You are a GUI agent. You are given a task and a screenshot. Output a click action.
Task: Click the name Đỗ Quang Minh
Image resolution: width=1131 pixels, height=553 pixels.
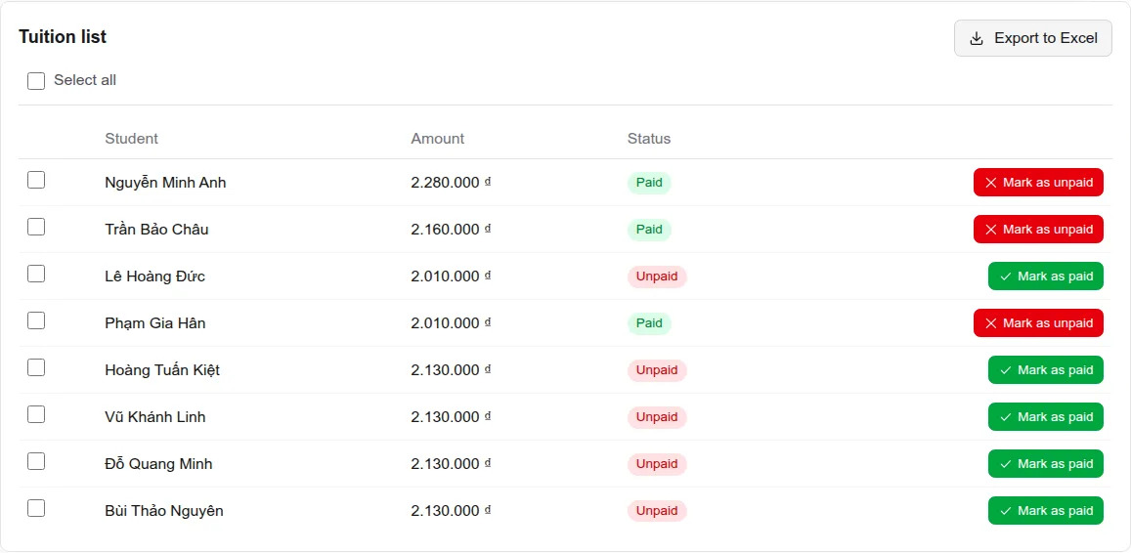click(158, 464)
